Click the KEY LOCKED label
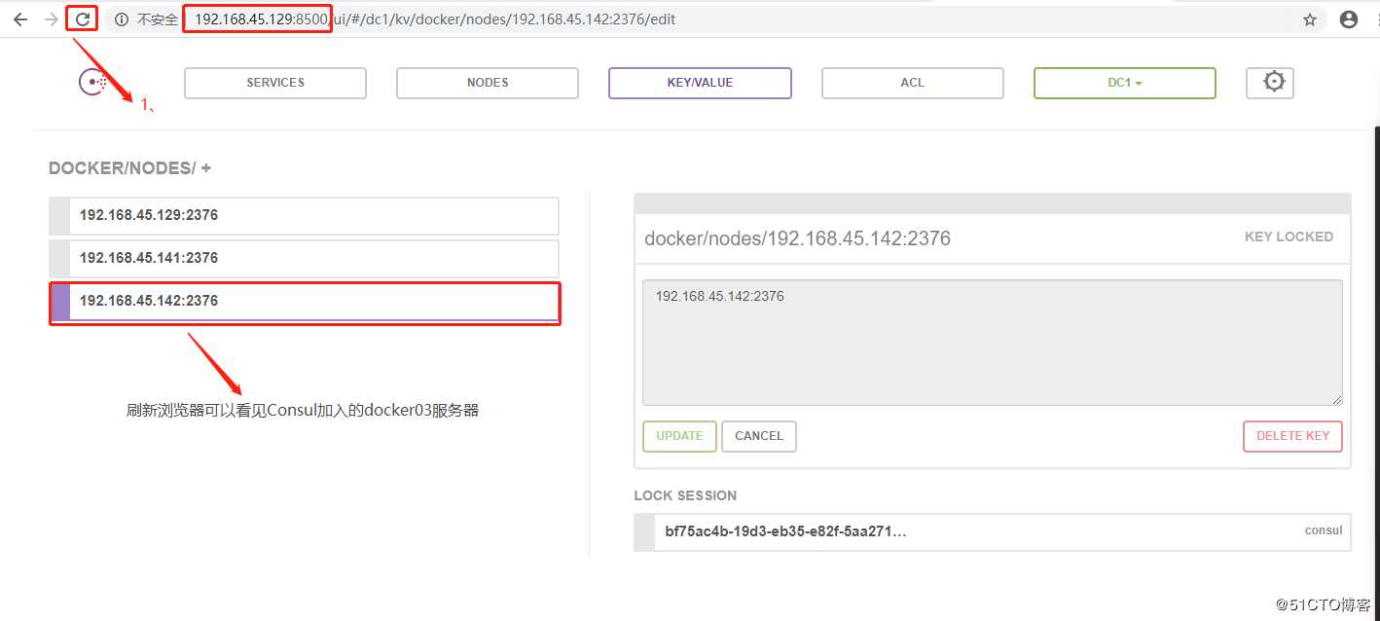Screen dimensions: 1380x621 pyautogui.click(x=1289, y=237)
